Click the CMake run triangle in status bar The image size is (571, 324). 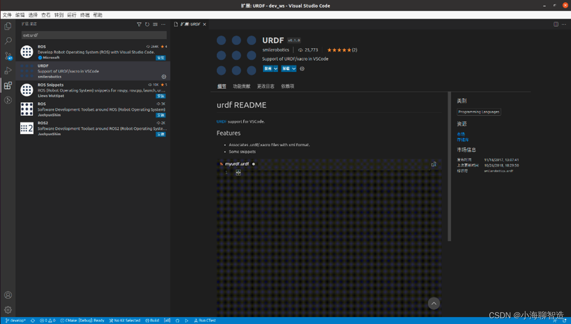click(x=186, y=320)
